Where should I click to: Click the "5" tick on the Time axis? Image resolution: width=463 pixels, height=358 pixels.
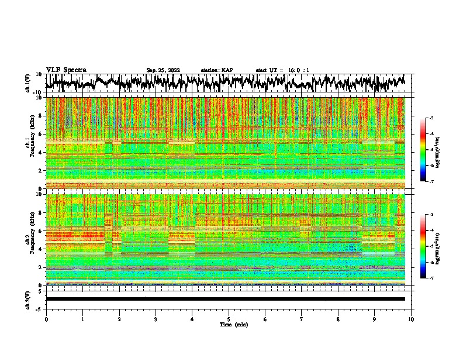(229, 319)
